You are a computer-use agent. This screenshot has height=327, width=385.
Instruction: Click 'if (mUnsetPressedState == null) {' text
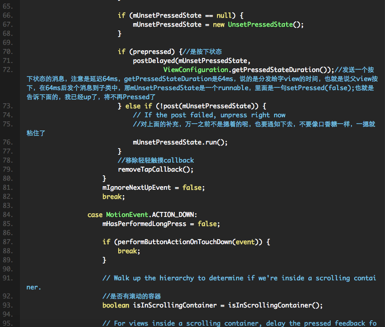point(181,15)
